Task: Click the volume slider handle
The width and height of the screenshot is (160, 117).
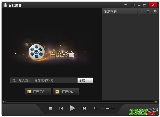Action: click(107, 109)
